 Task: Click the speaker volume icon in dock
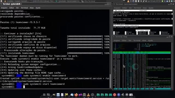[x=123, y=95]
